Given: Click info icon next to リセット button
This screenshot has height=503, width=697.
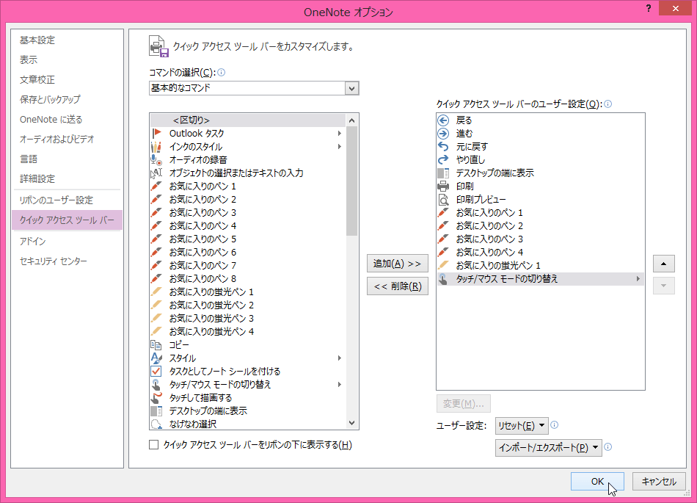Looking at the screenshot, I should coord(555,424).
